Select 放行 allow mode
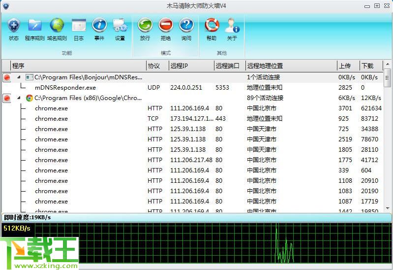Viewport: 393px width, 270px height. [x=145, y=30]
